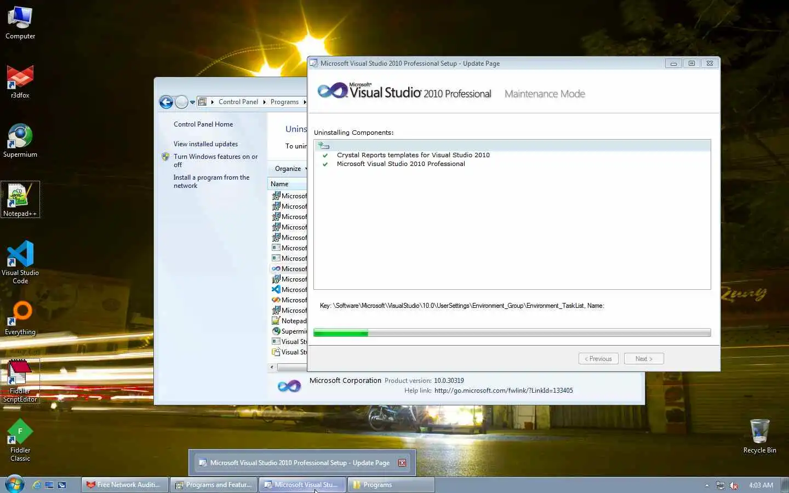
Task: Click the Programs breadcrumb in address bar
Action: [x=284, y=102]
